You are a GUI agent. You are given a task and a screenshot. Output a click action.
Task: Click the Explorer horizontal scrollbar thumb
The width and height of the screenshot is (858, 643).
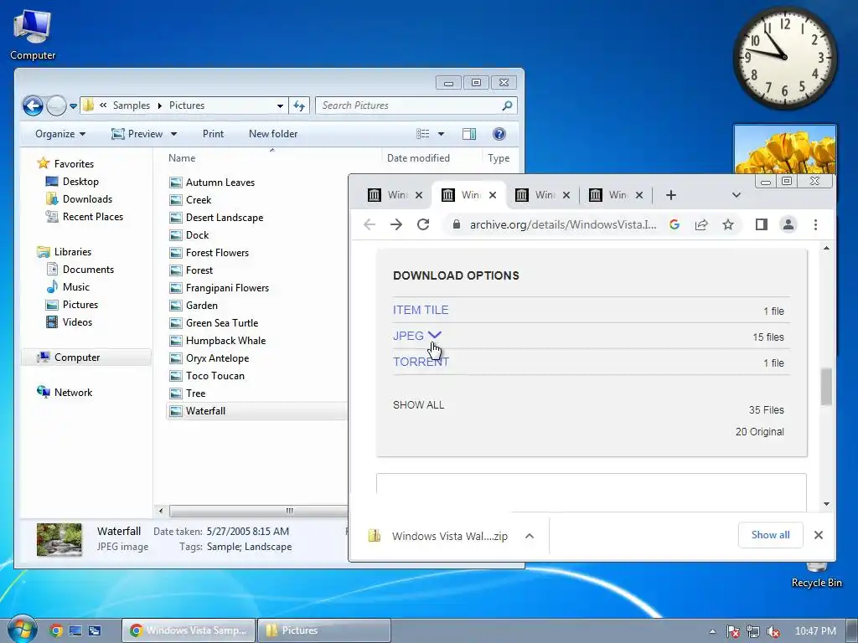[258, 511]
